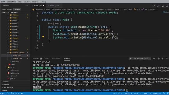Click javaadvance breadcrumb segment
The width and height of the screenshot is (169, 95).
[100, 9]
